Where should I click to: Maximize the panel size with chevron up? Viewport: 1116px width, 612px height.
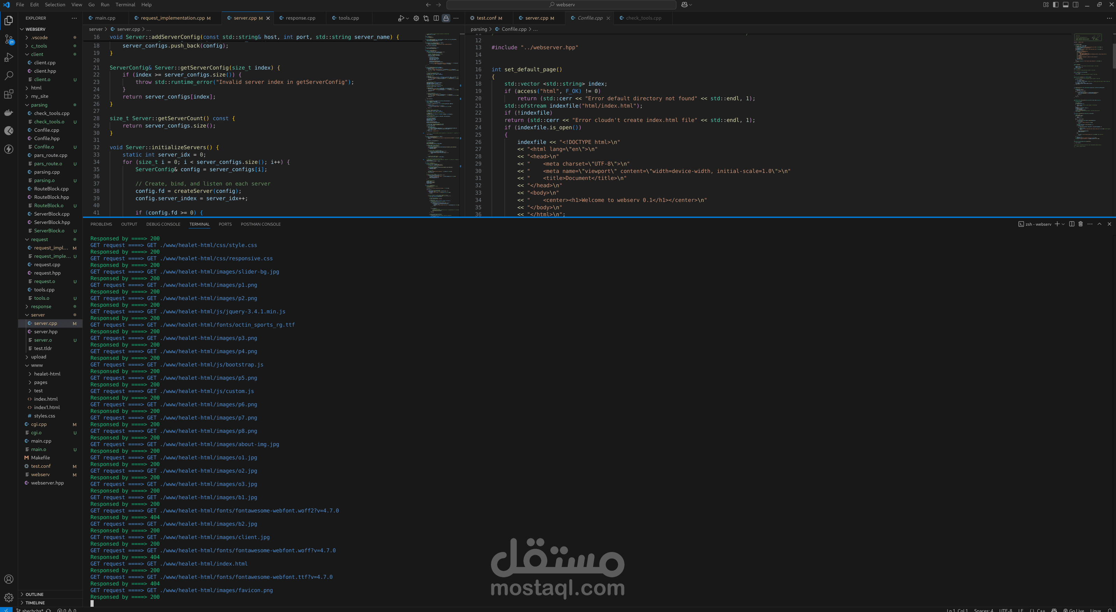[1100, 224]
